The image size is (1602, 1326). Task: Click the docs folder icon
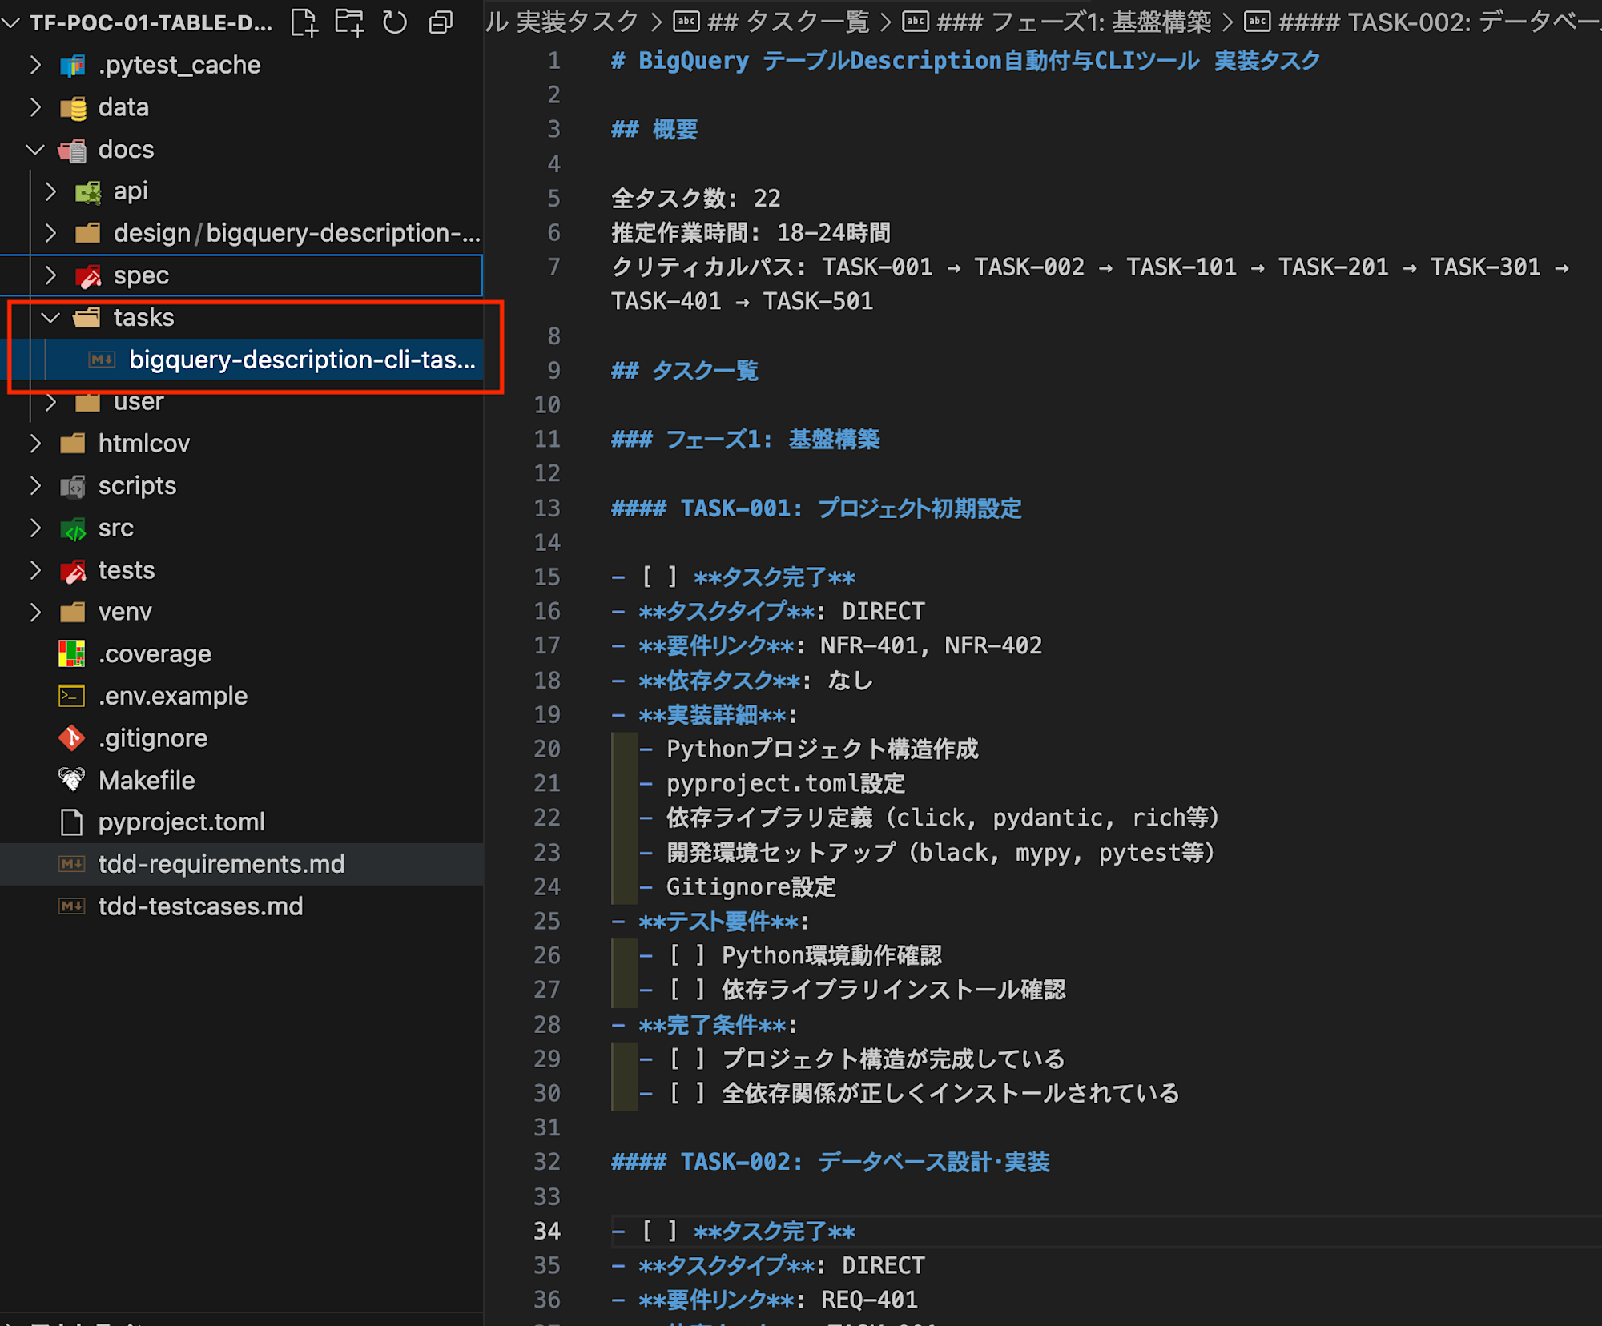(x=72, y=150)
